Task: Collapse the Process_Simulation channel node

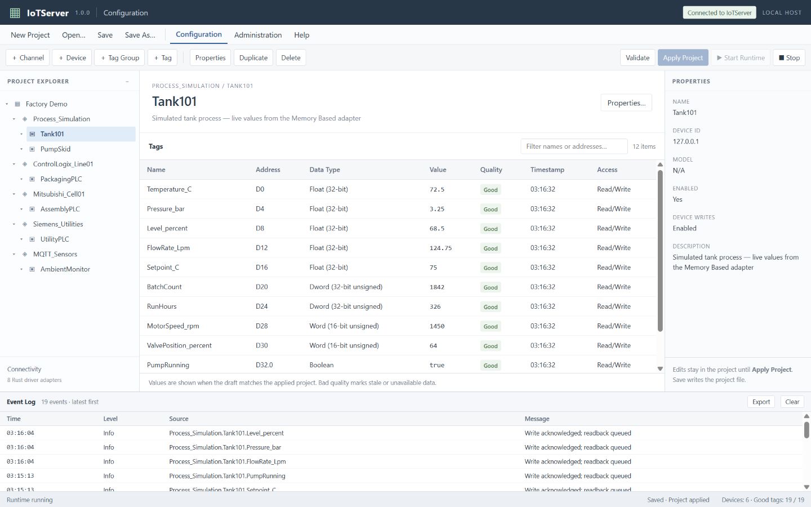Action: pyautogui.click(x=14, y=119)
